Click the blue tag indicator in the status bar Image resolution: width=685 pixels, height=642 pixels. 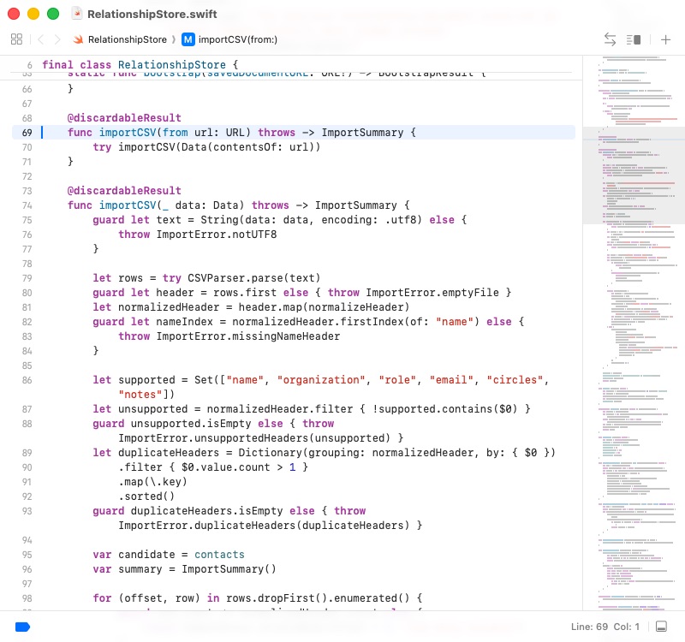[x=22, y=627]
